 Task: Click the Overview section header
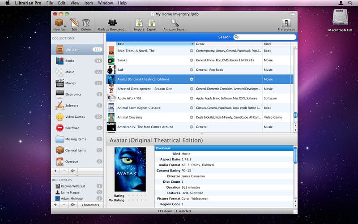(224, 148)
